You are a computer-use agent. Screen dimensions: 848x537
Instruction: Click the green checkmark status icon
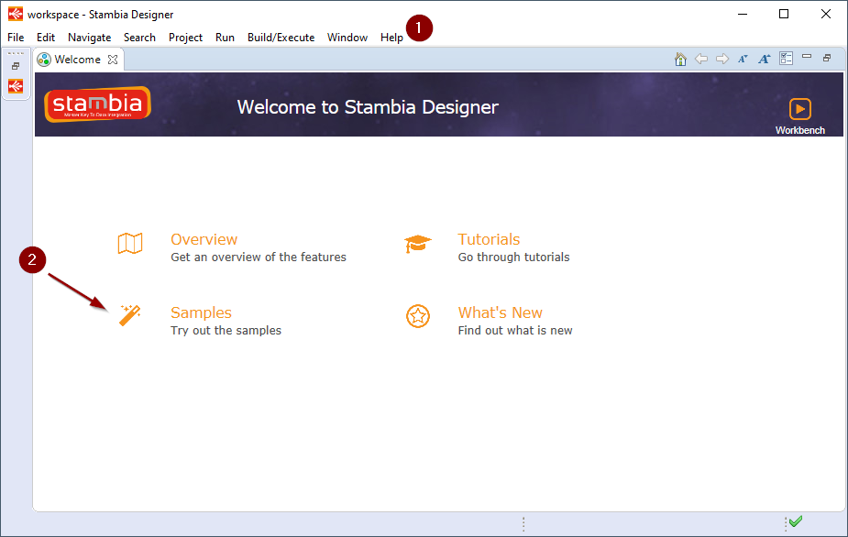pos(796,521)
